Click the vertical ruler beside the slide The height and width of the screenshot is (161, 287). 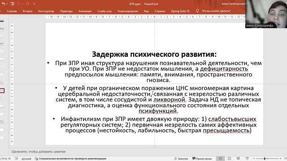tap(12, 84)
